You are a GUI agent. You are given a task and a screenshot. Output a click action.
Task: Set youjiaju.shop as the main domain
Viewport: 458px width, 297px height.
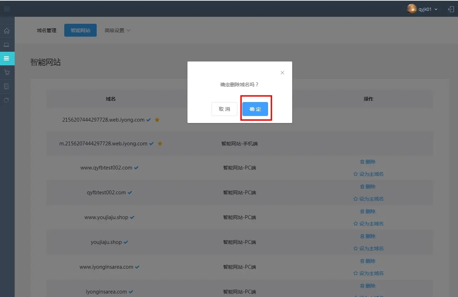368,248
